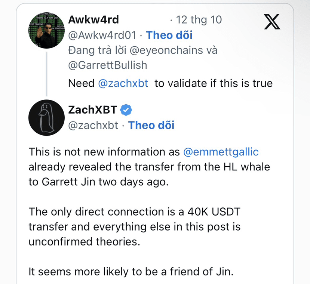Click the @zachxbt handle under ZachXBT's name
Screen dimensions: 310x284
93,125
